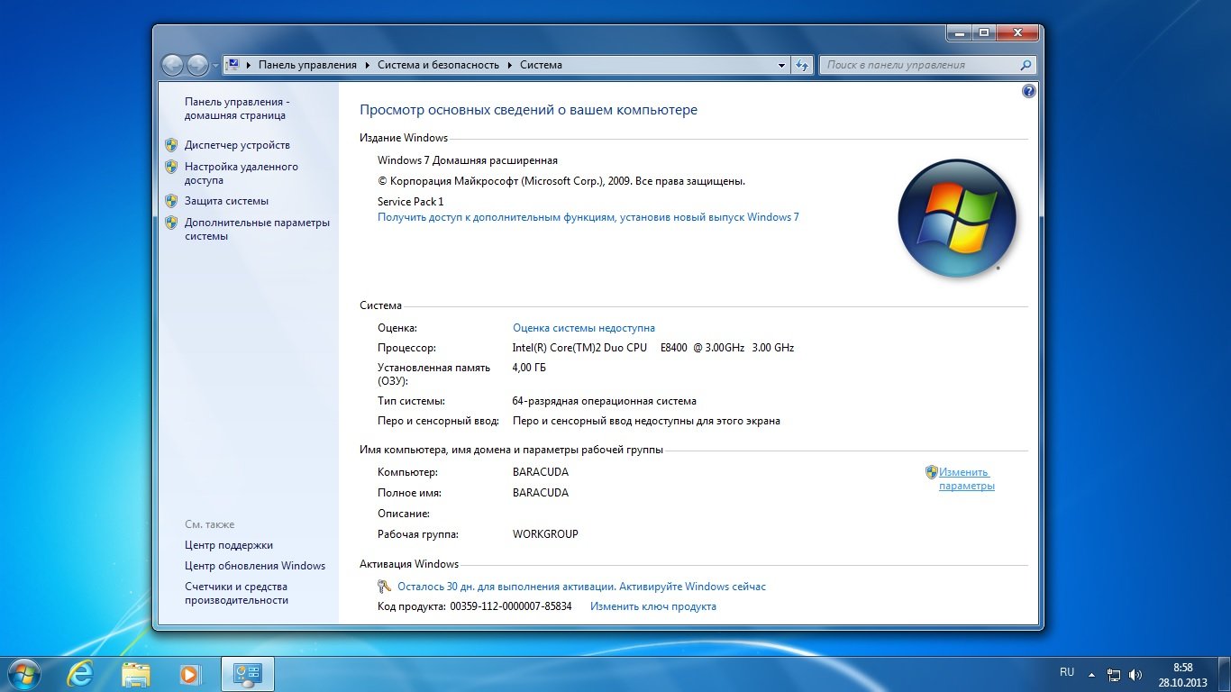The height and width of the screenshot is (692, 1231).
Task: Click the Forward navigation arrow button
Action: (196, 65)
